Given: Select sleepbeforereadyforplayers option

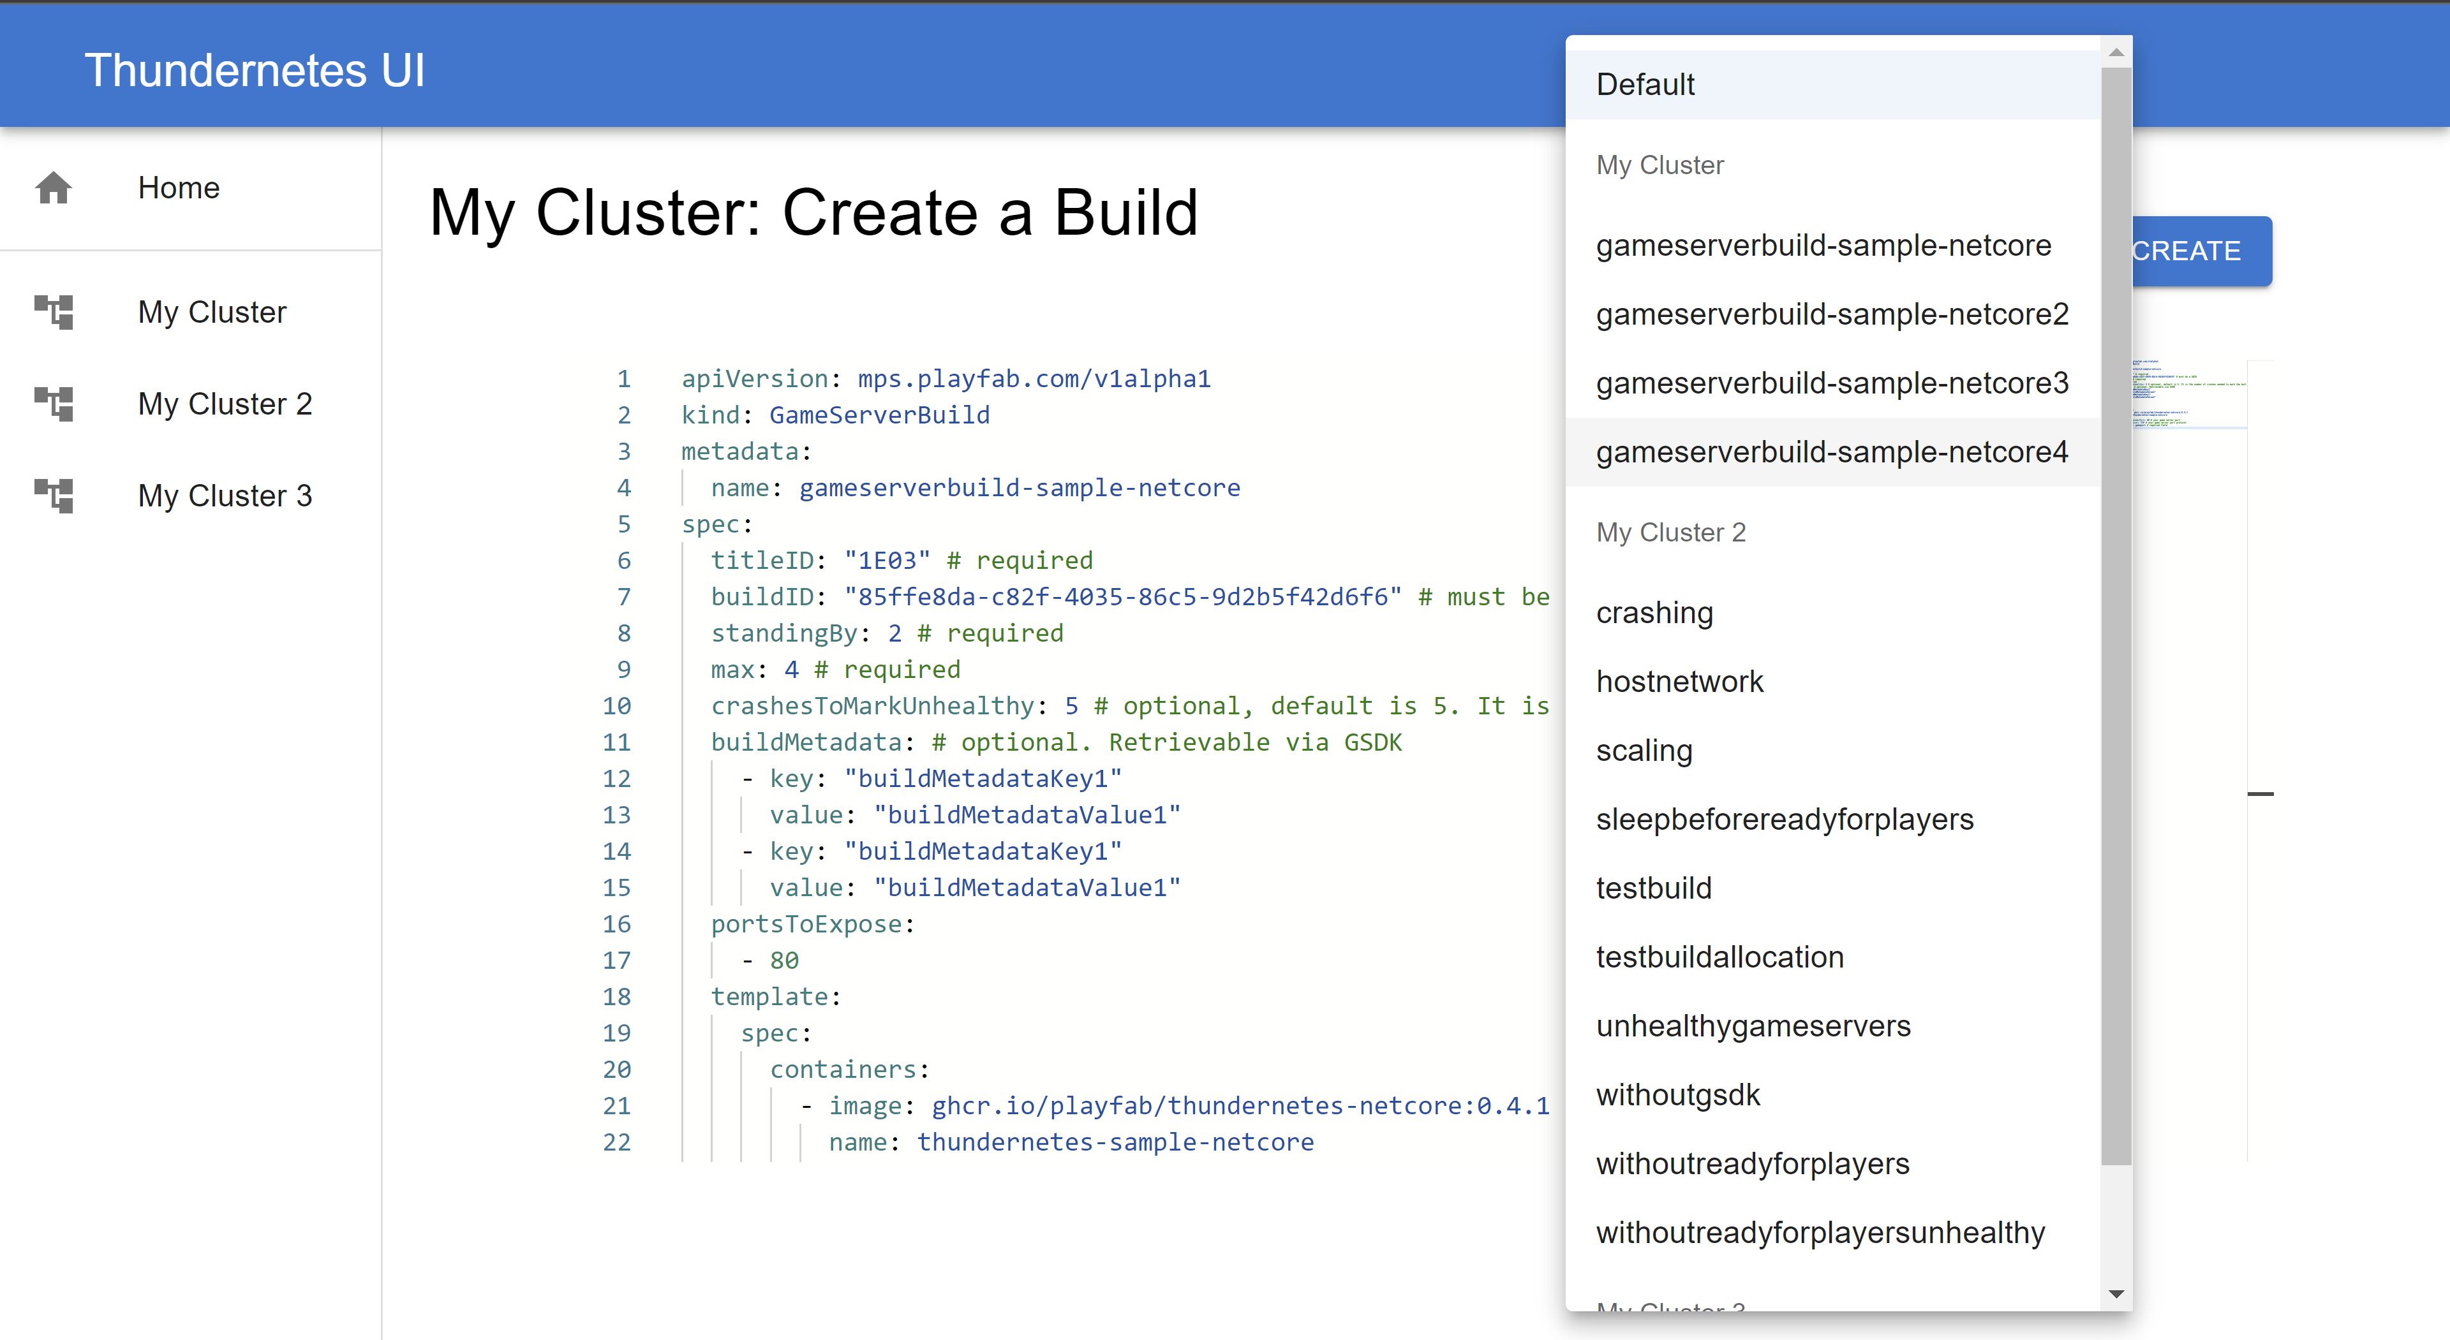Looking at the screenshot, I should tap(1785, 820).
